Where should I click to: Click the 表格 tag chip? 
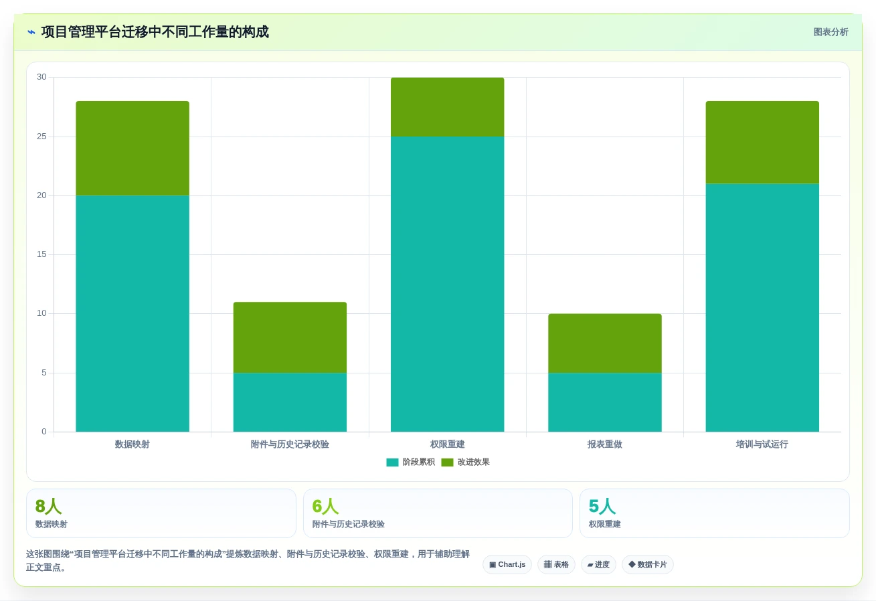[x=556, y=565]
